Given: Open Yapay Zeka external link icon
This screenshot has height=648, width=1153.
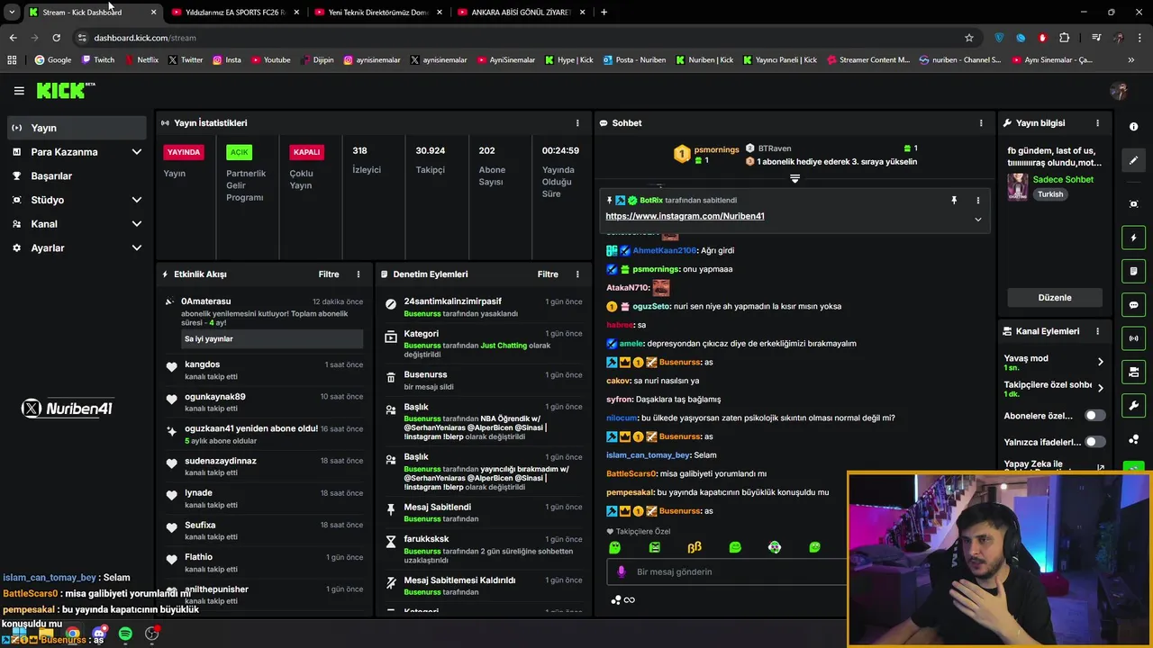Looking at the screenshot, I should [x=1100, y=468].
